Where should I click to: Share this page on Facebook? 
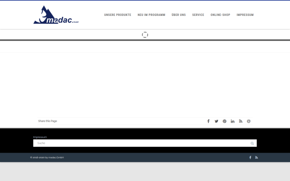click(x=208, y=121)
